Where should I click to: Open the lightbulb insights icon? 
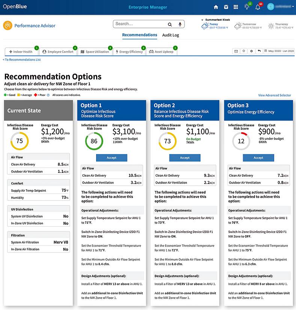pos(246,7)
